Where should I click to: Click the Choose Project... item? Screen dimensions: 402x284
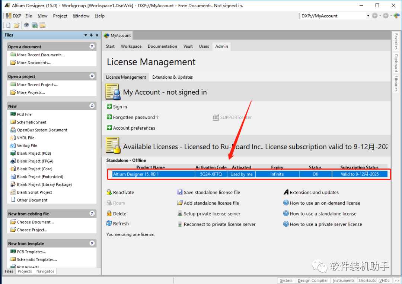pyautogui.click(x=32, y=230)
